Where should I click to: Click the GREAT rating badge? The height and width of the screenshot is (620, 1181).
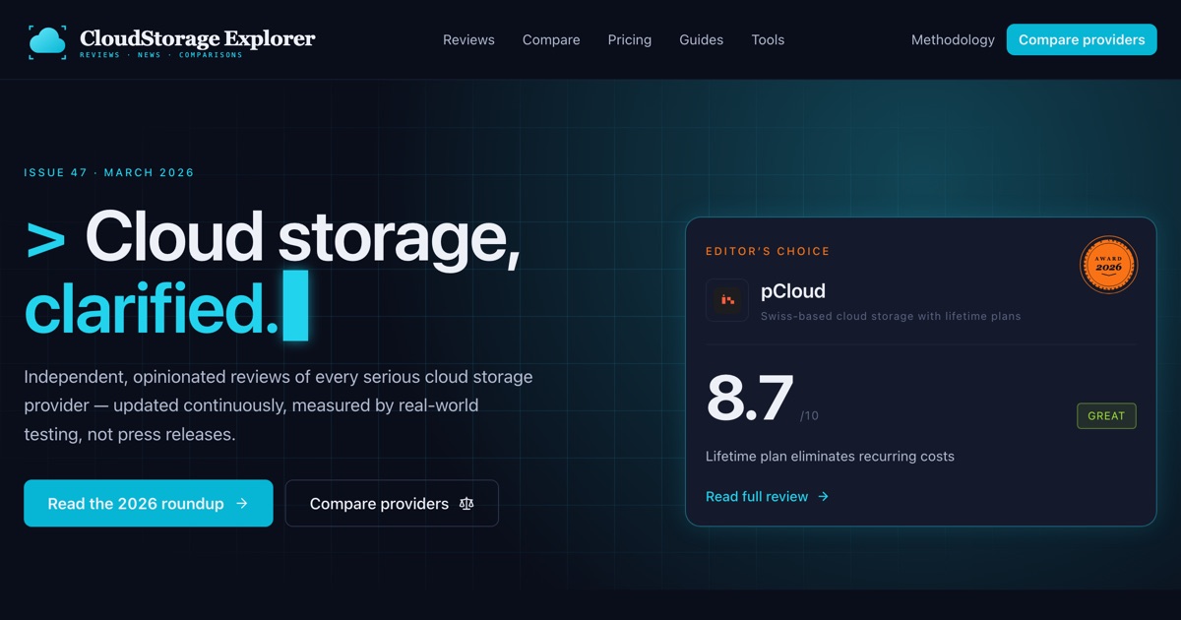(1106, 415)
